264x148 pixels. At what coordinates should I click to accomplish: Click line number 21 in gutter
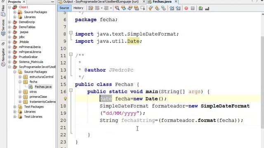tap(63, 127)
